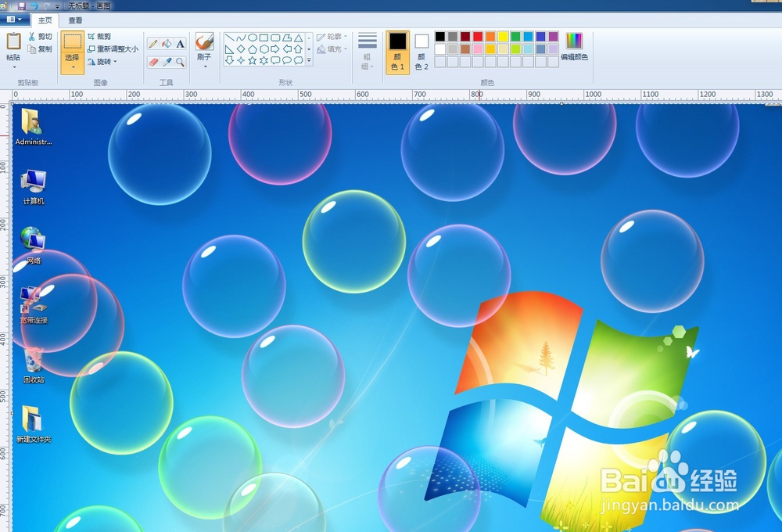Select the Color picker eyedropper tool
The image size is (782, 532).
167,62
